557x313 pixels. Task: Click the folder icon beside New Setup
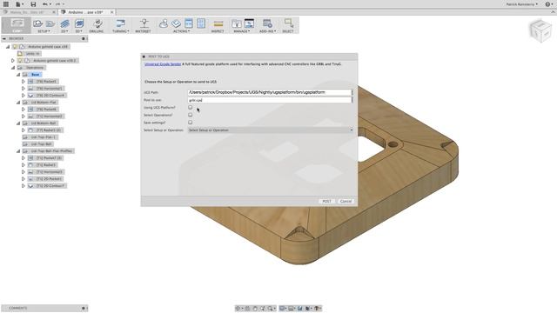(50, 23)
